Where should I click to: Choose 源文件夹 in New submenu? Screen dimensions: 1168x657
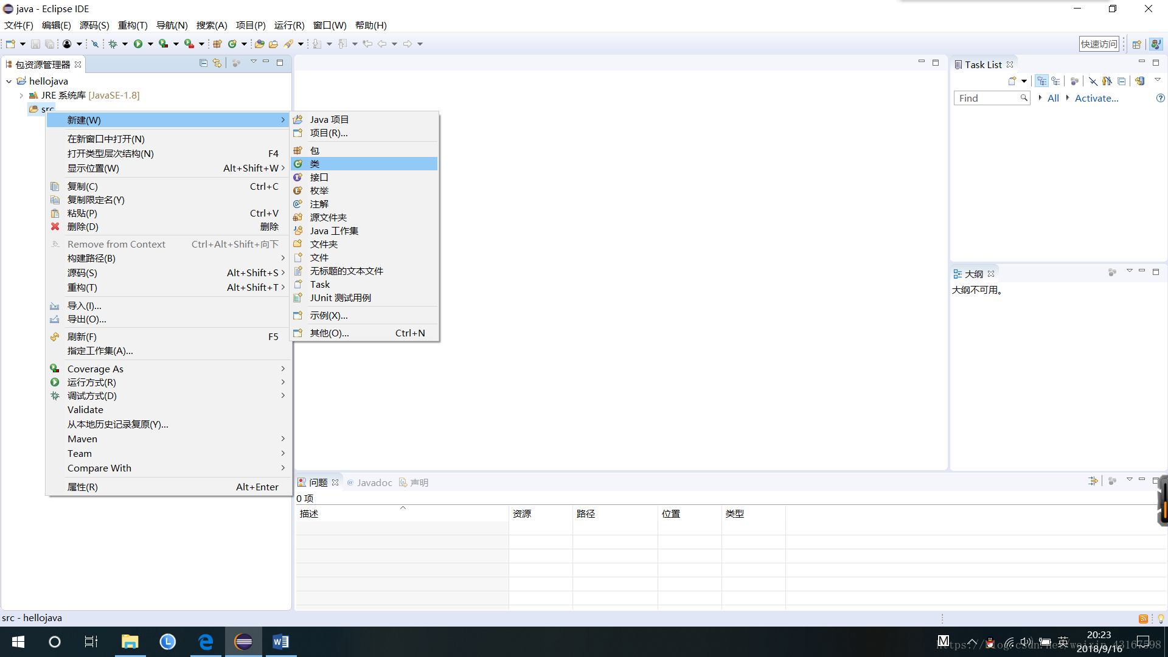coord(364,217)
